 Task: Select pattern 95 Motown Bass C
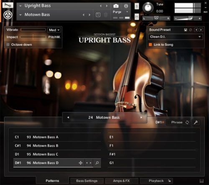[57, 154]
